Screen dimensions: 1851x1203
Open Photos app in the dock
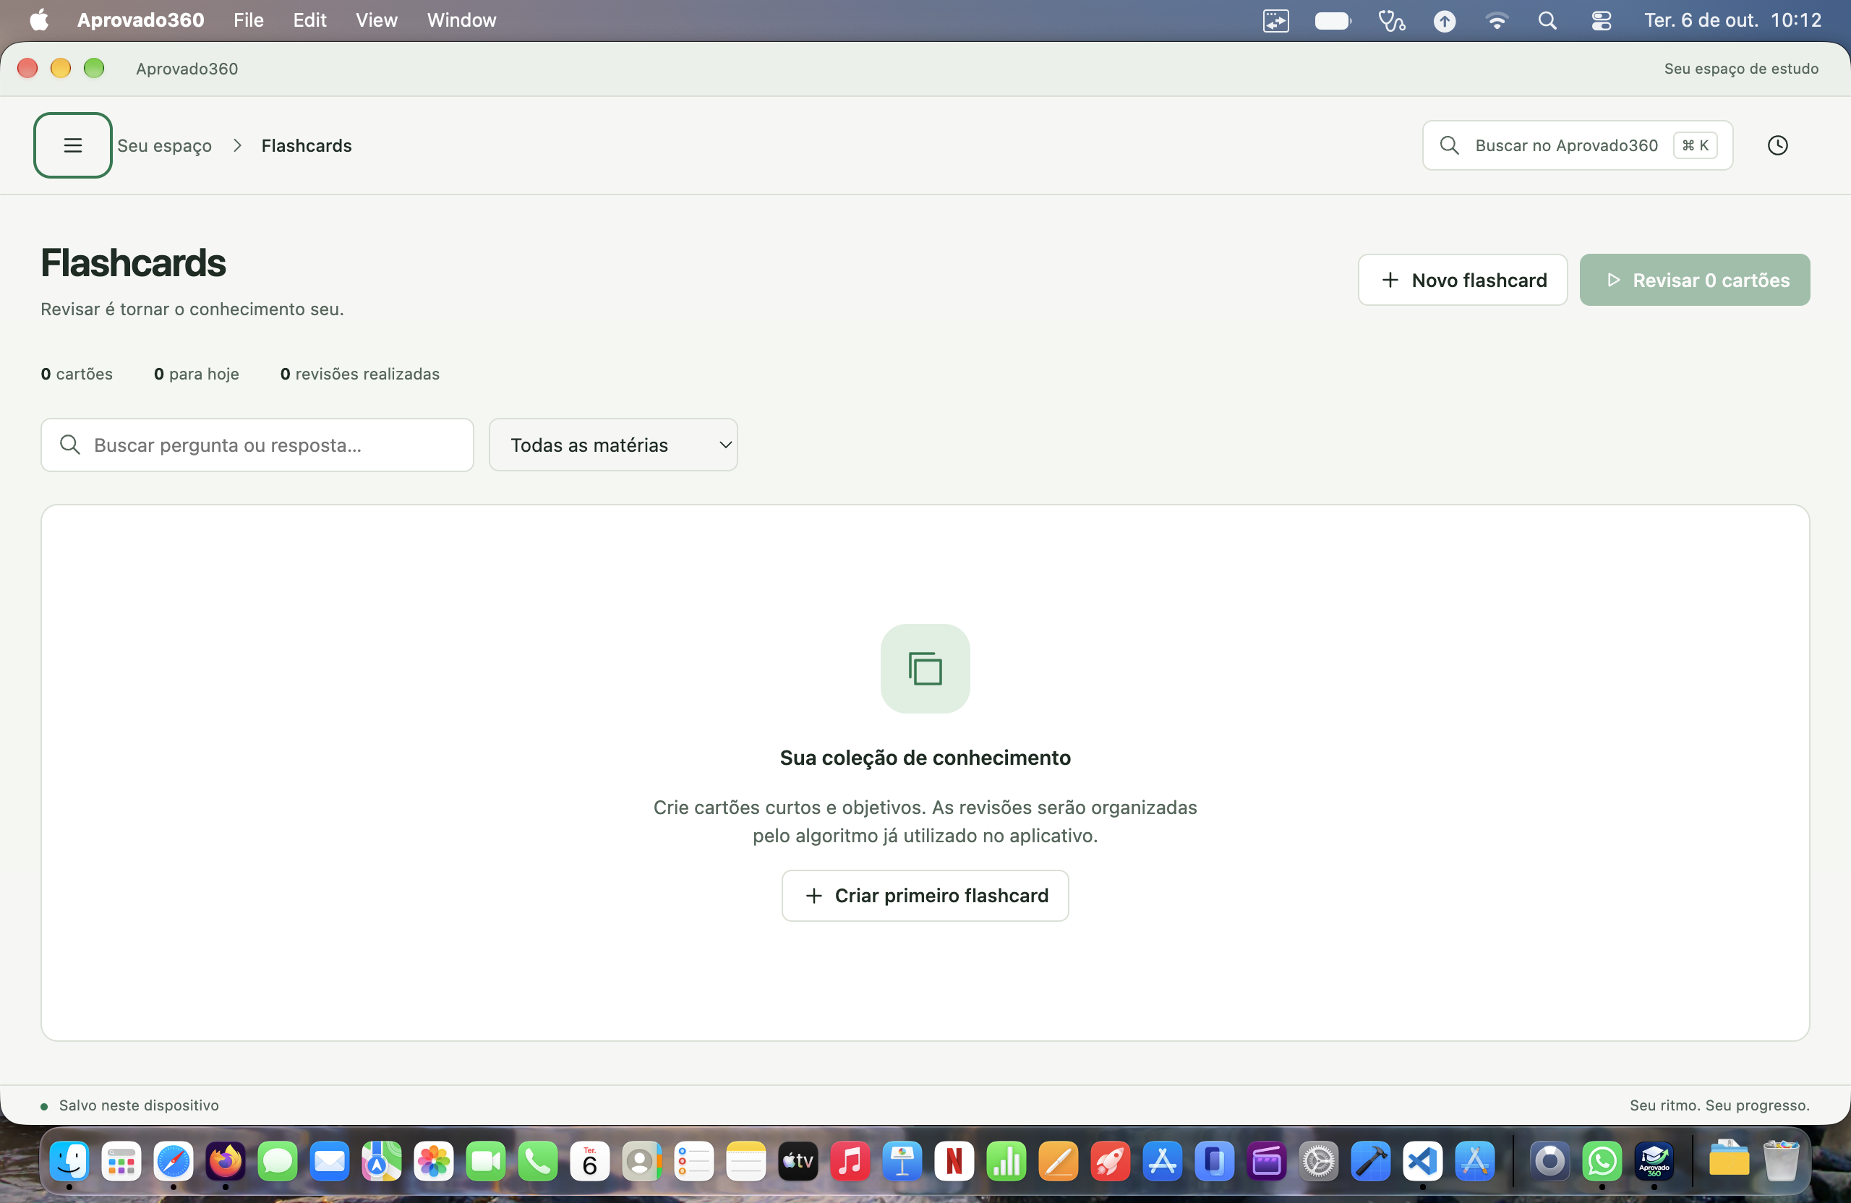tap(433, 1162)
